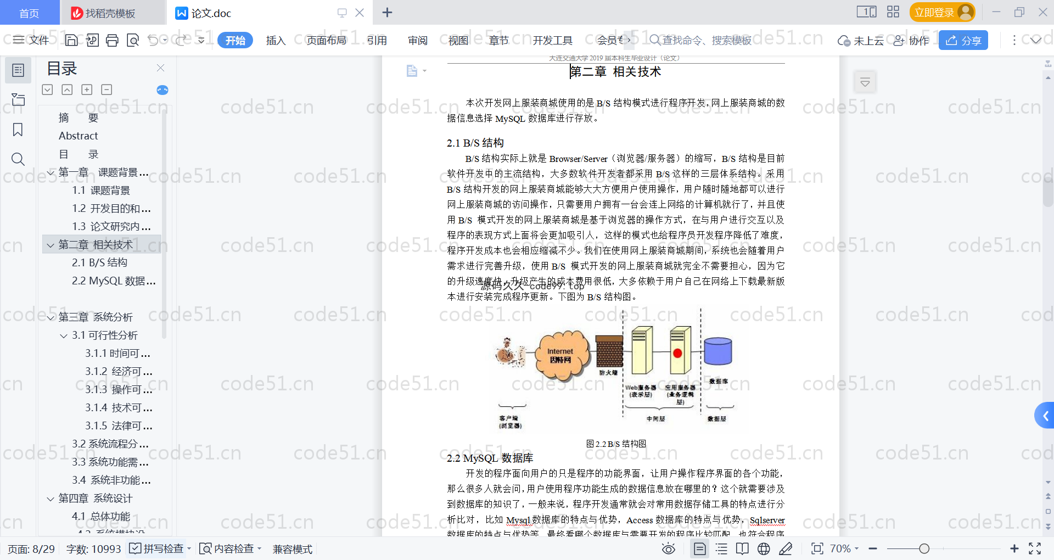1054x560 pixels.
Task: Open the quick access toolbar dropdown arrow
Action: 201,40
